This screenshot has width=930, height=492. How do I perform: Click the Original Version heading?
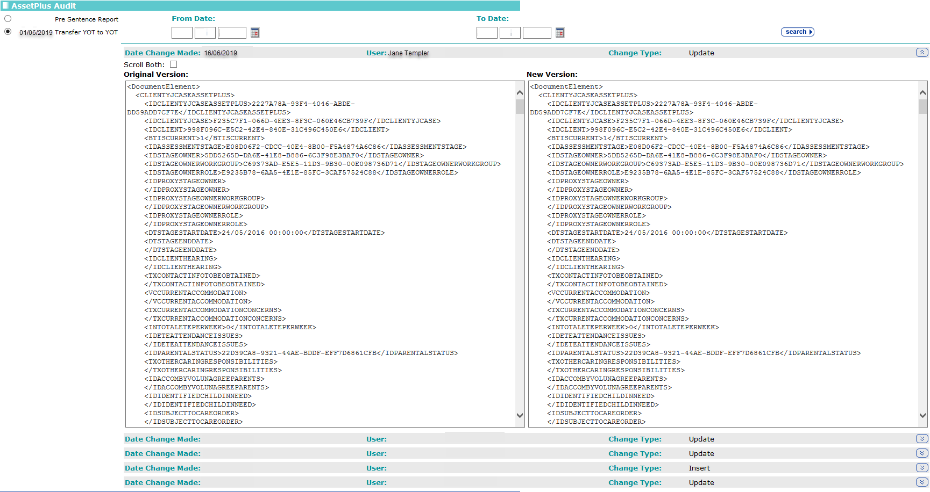click(x=156, y=75)
